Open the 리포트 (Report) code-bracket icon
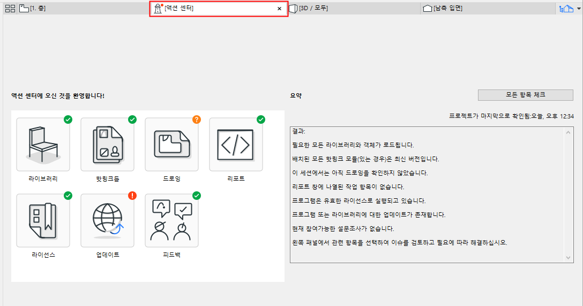583x306 pixels. click(236, 145)
